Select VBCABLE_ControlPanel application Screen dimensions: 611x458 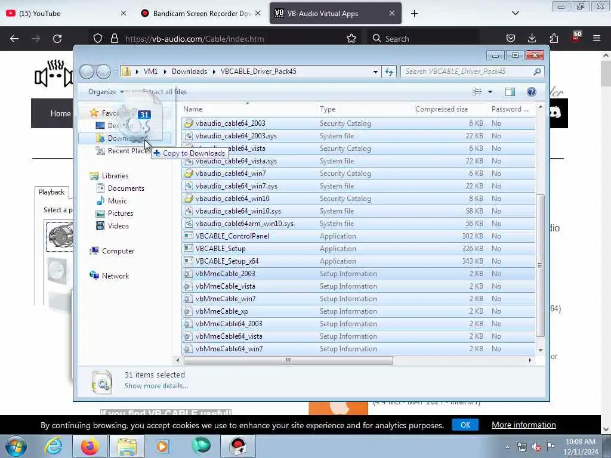[x=358, y=236]
